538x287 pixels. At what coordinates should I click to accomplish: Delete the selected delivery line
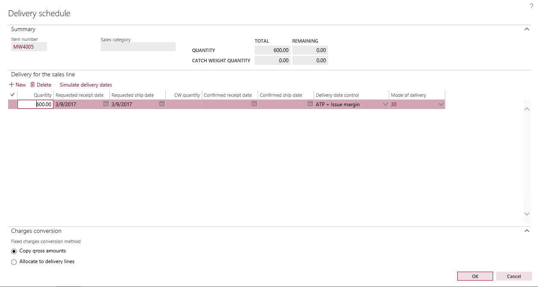(x=41, y=85)
